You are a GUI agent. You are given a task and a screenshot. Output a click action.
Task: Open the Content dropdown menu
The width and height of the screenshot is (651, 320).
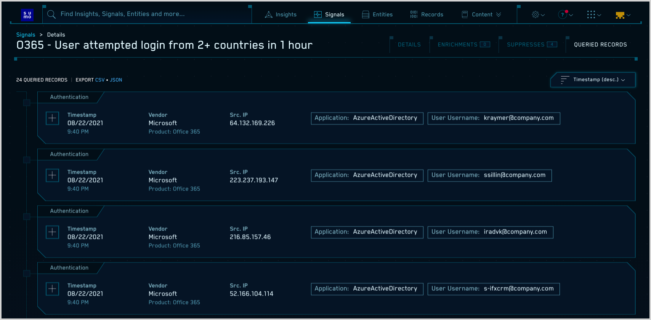pyautogui.click(x=481, y=14)
